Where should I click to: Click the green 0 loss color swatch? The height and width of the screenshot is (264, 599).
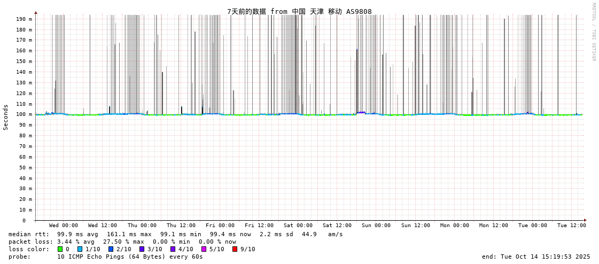60,249
